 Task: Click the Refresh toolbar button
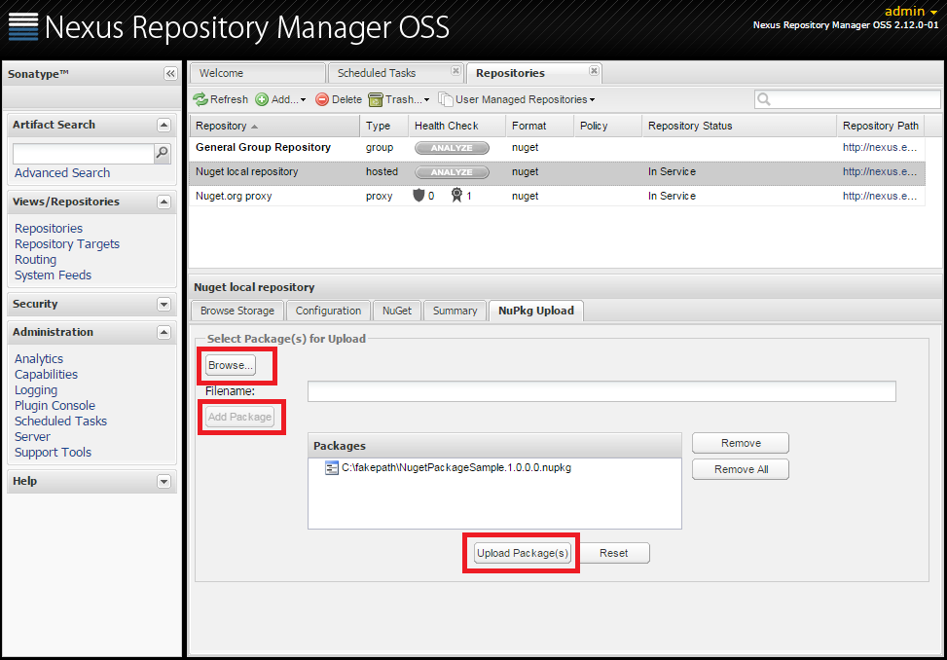click(x=220, y=99)
